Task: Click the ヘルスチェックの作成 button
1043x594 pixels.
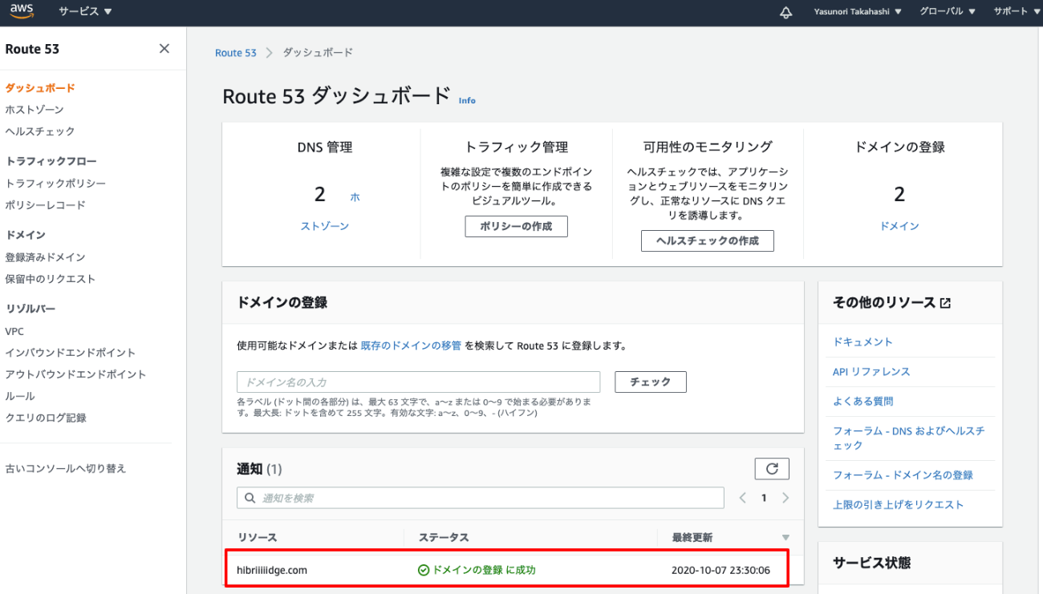Action: point(707,240)
